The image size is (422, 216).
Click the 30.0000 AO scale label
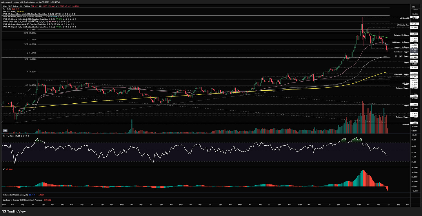[x=414, y=173]
